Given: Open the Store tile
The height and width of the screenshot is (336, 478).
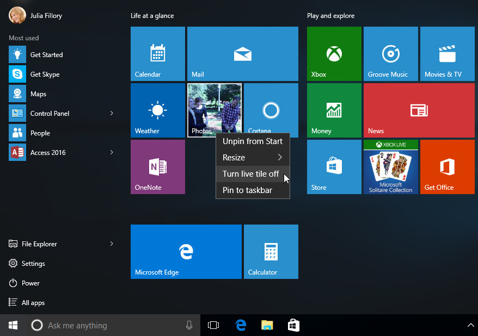Looking at the screenshot, I should tap(334, 167).
